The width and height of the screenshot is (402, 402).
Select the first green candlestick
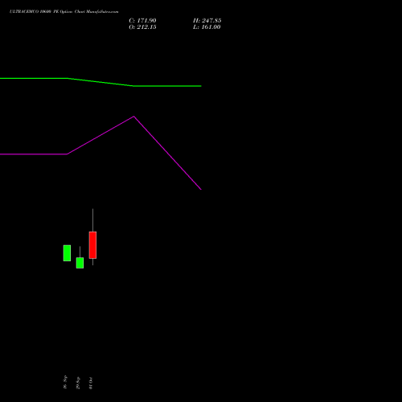[x=67, y=253]
